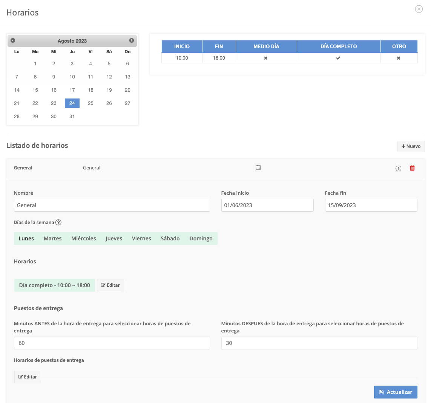Image resolution: width=431 pixels, height=403 pixels.
Task: Click the FIN column header
Action: [x=219, y=46]
